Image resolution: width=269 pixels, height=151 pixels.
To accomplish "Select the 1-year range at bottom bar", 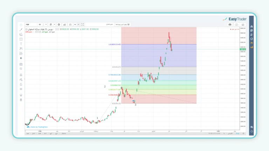I will point(34,134).
